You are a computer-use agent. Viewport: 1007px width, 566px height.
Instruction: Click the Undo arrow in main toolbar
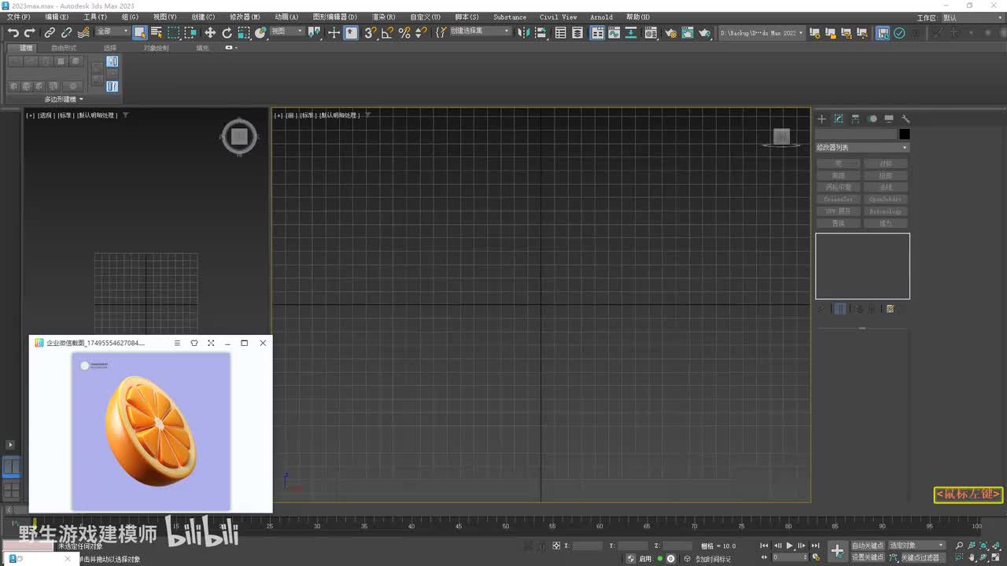pos(13,32)
